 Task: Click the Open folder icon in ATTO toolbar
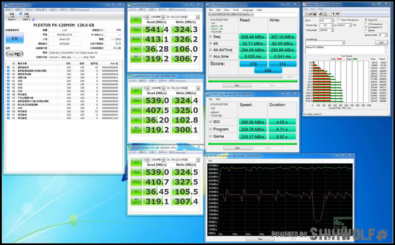(x=311, y=14)
